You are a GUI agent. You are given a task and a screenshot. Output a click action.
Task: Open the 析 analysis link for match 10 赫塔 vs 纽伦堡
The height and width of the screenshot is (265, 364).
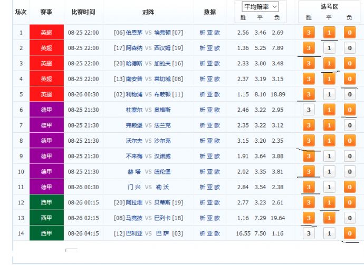203,171
